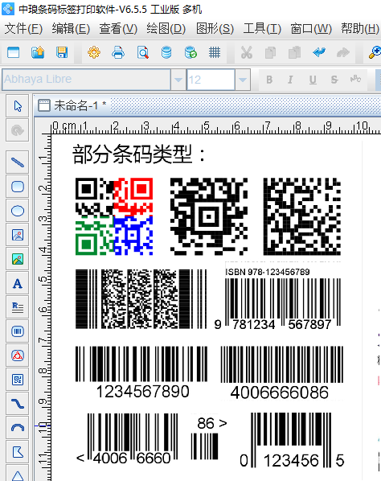Viewport: 381px width, 481px height.
Task: Open the 图形(S) menu
Action: 215,29
